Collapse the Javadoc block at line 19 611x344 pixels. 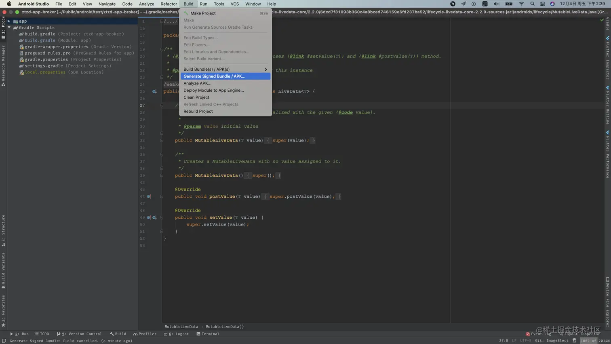point(162,49)
